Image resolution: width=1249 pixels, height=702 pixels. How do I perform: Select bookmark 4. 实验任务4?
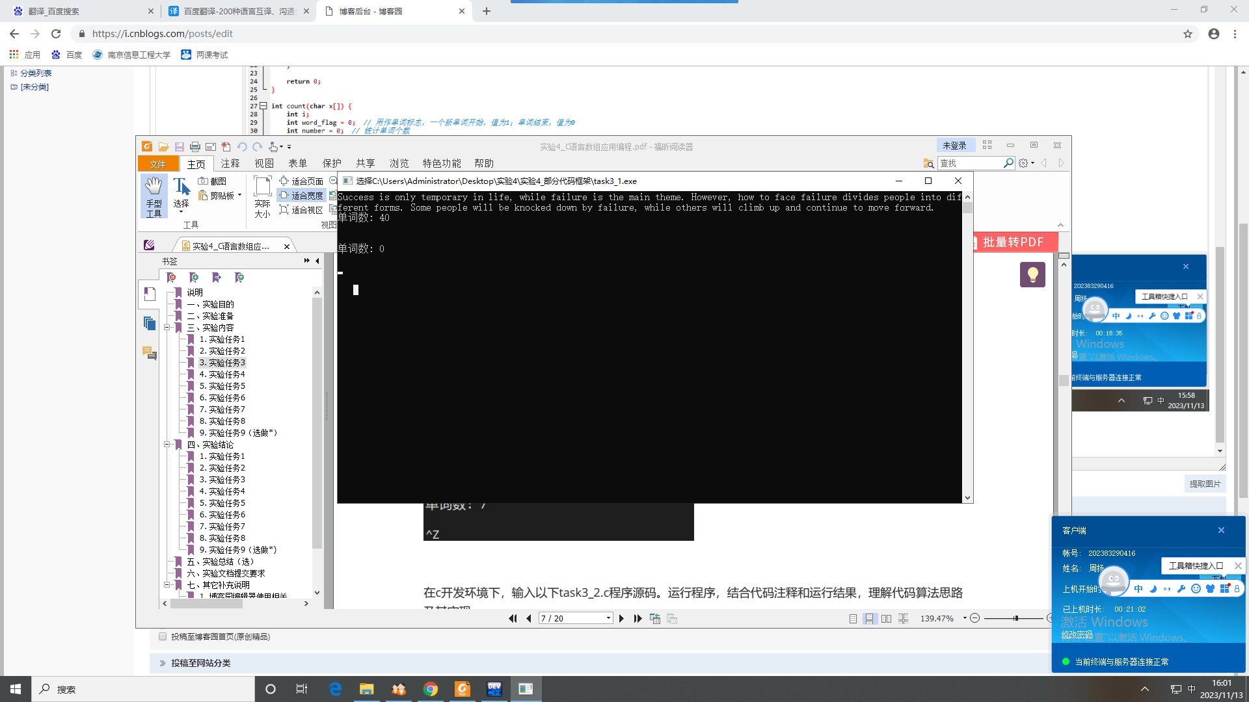coord(222,374)
